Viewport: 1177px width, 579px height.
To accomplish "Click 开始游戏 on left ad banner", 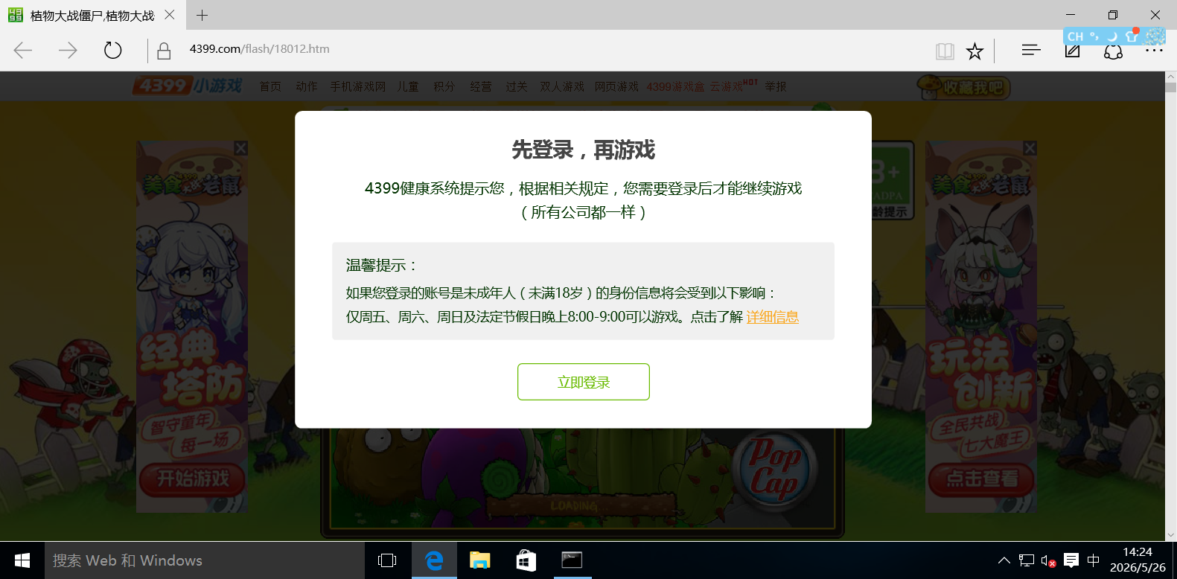I will coord(193,479).
